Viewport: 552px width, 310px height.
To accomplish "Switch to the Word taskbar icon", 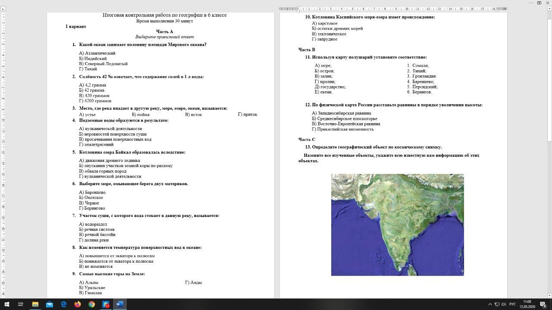I will coord(120,304).
